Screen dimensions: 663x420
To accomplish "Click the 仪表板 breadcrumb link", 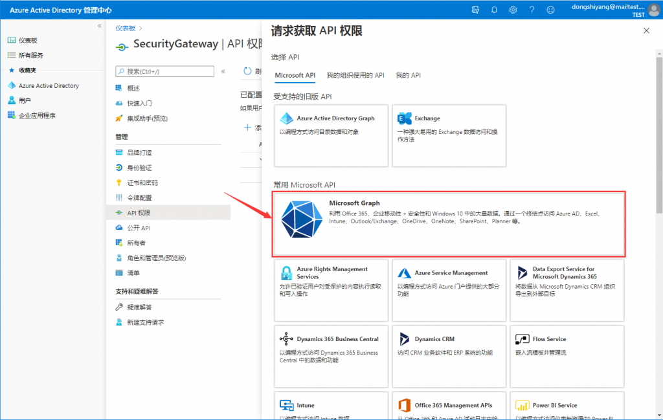I will [x=126, y=28].
